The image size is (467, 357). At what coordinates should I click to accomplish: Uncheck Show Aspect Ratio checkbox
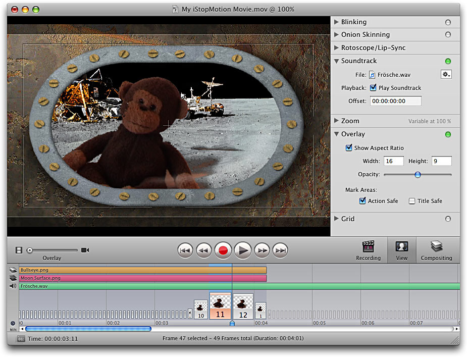pos(349,147)
